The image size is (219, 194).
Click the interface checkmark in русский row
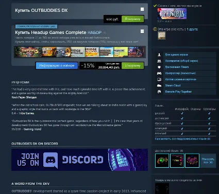point(182,113)
